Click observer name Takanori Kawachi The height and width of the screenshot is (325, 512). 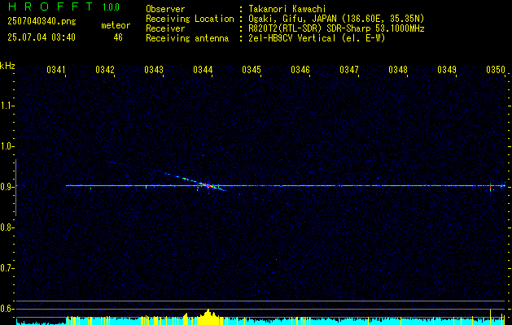point(287,9)
